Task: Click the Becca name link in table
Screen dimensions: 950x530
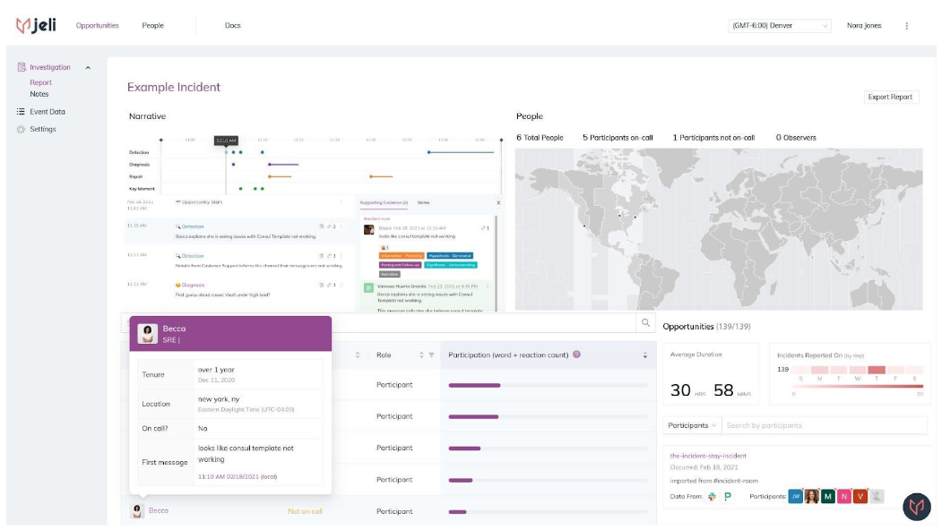Action: pos(158,510)
